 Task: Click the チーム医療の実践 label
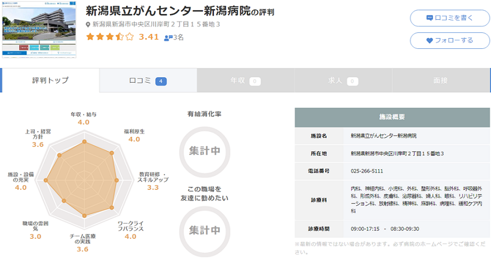coord(83,239)
